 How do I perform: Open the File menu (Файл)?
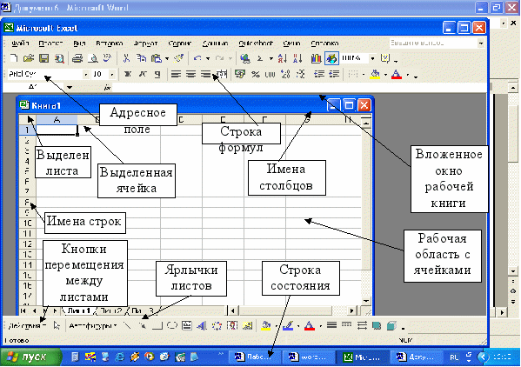(x=20, y=43)
